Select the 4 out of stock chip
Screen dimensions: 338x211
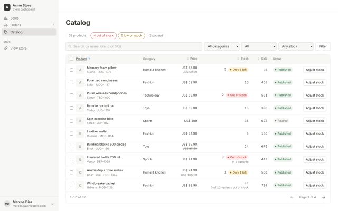pyautogui.click(x=104, y=35)
